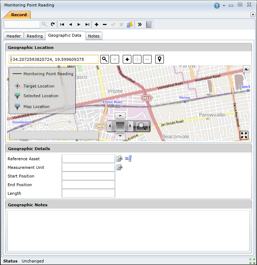Pan the map down
The image size is (257, 265).
pos(120,135)
